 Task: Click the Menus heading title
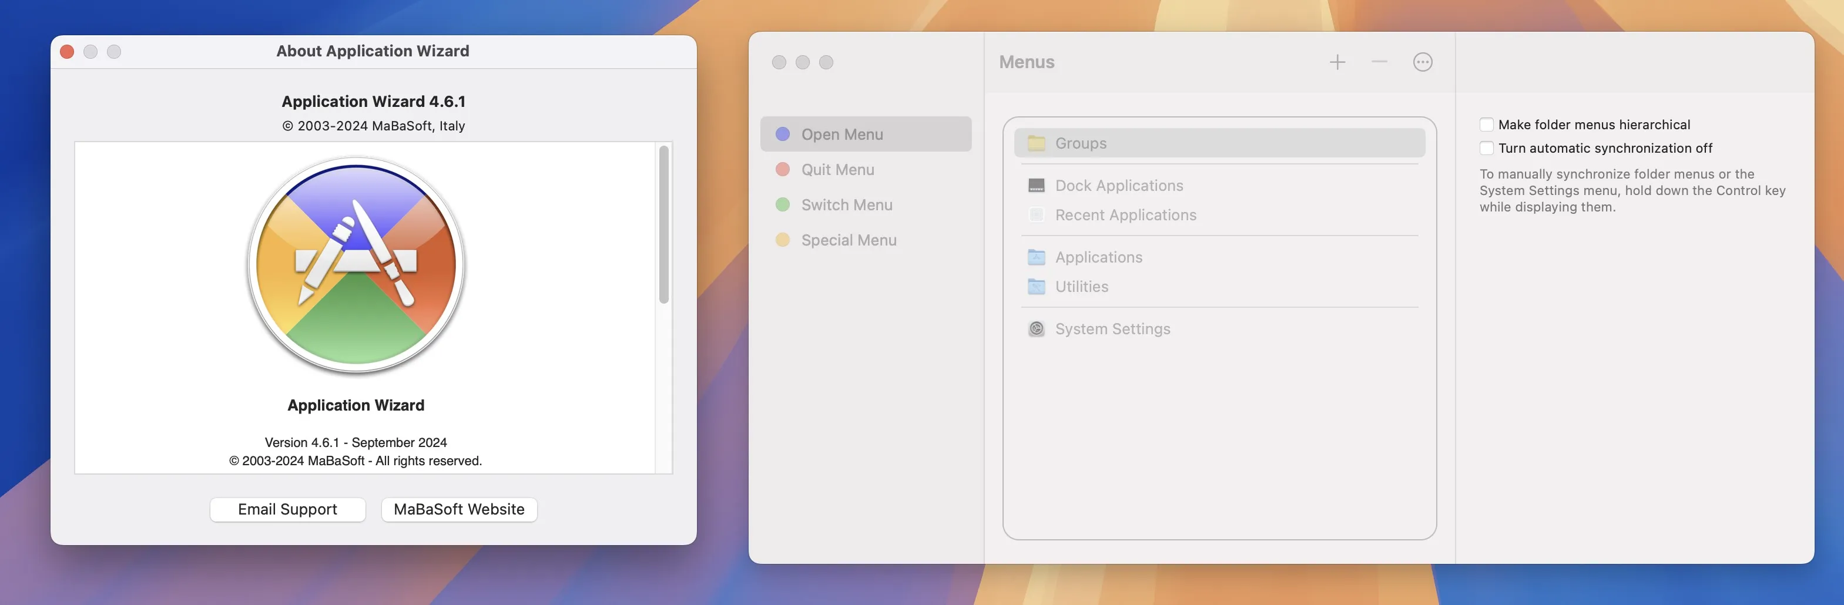[x=1027, y=62]
